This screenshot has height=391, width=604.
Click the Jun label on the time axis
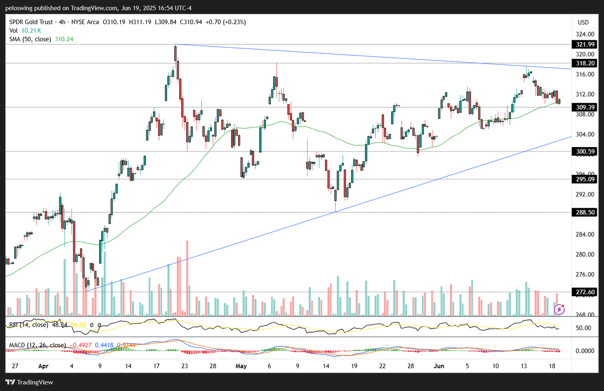(x=439, y=366)
